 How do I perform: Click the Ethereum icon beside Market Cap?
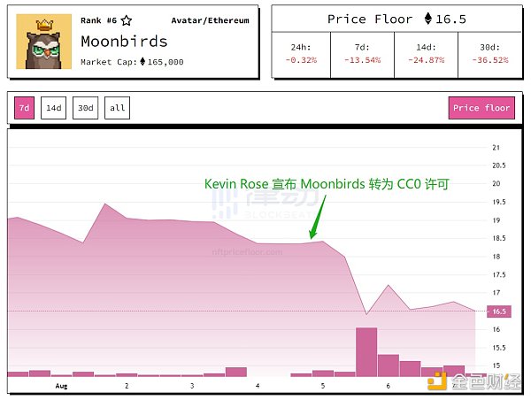pyautogui.click(x=142, y=62)
